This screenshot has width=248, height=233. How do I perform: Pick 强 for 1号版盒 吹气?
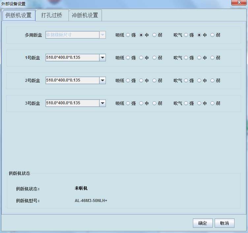186,58
